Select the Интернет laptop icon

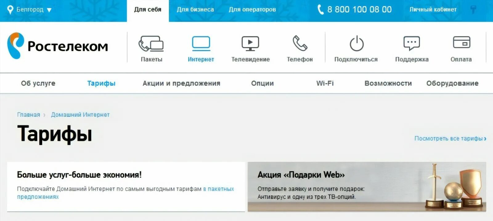click(201, 43)
